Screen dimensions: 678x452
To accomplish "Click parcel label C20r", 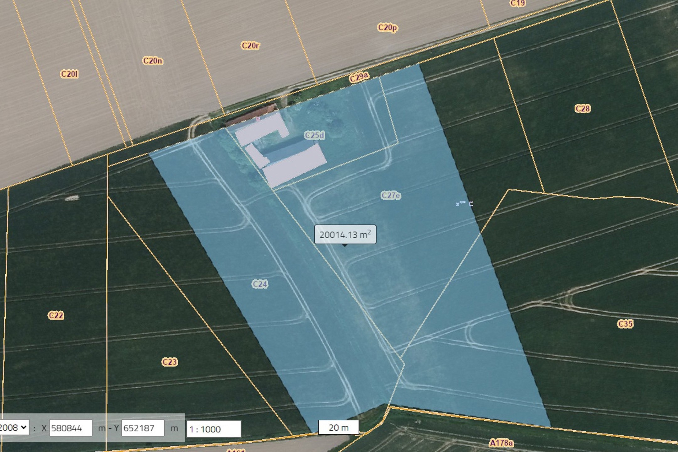I will (x=250, y=46).
